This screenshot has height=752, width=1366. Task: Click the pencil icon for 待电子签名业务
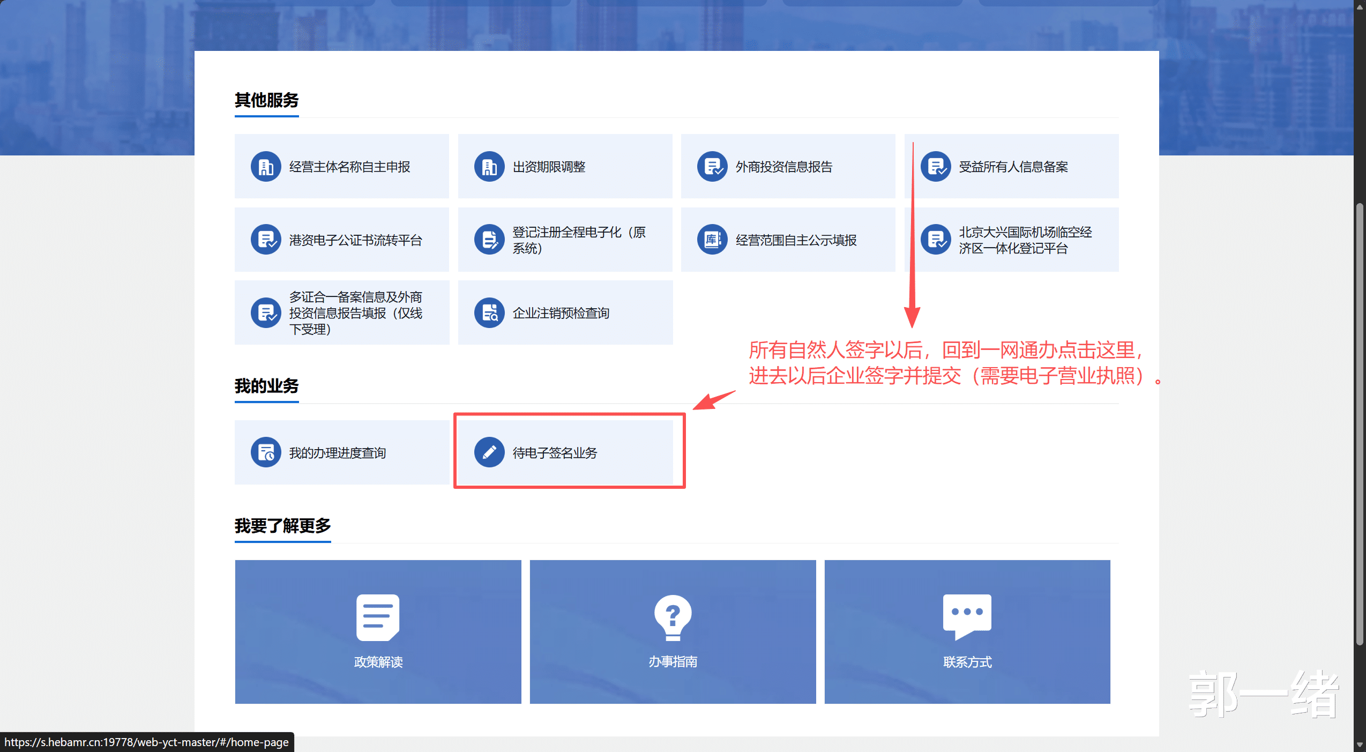tap(489, 452)
